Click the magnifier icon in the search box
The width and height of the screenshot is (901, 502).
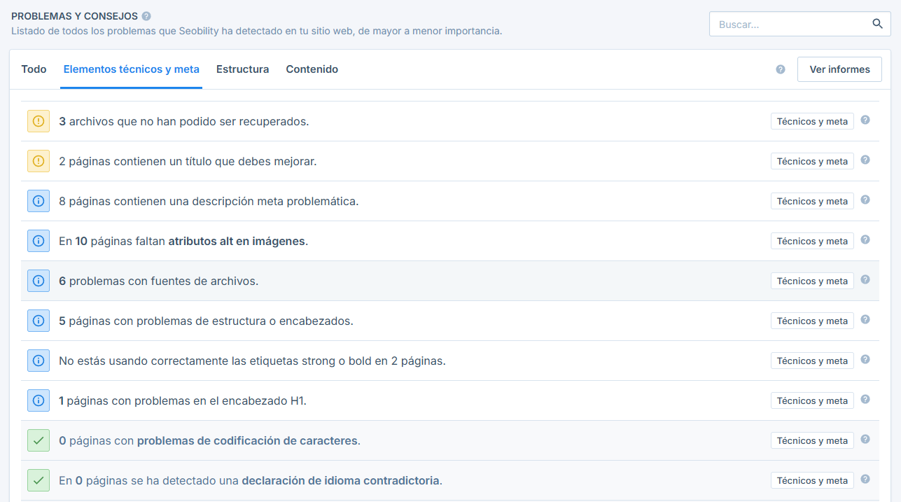coord(877,23)
